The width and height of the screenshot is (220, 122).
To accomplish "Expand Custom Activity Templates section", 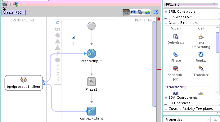I will [x=166, y=109].
